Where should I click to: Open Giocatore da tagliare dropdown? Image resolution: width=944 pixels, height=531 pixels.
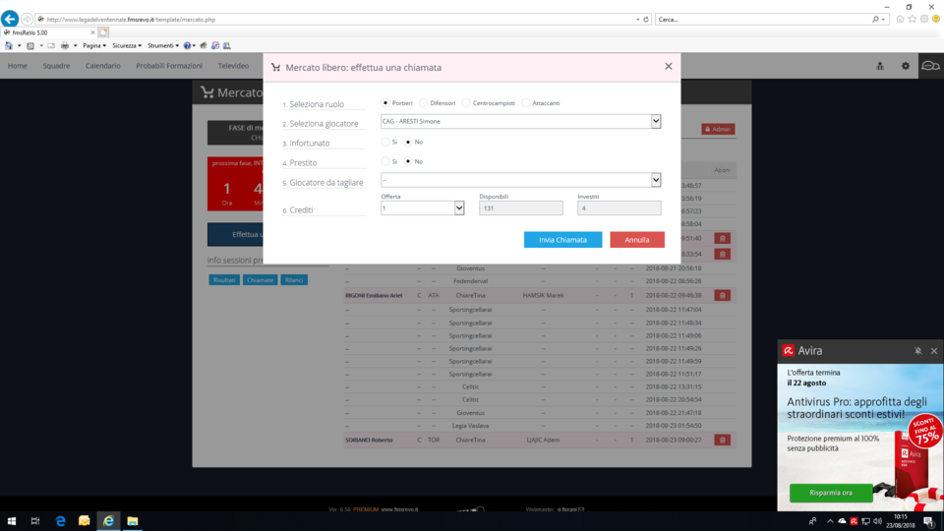(x=655, y=180)
